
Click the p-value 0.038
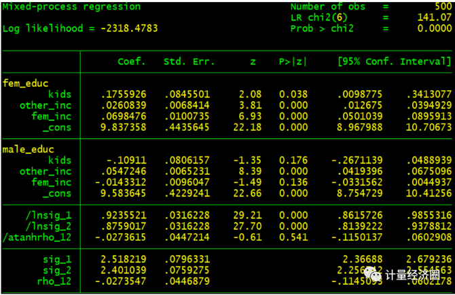[x=293, y=94]
